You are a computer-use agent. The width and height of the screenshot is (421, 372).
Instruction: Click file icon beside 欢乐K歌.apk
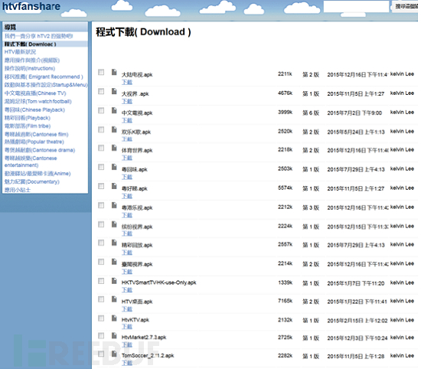click(114, 130)
